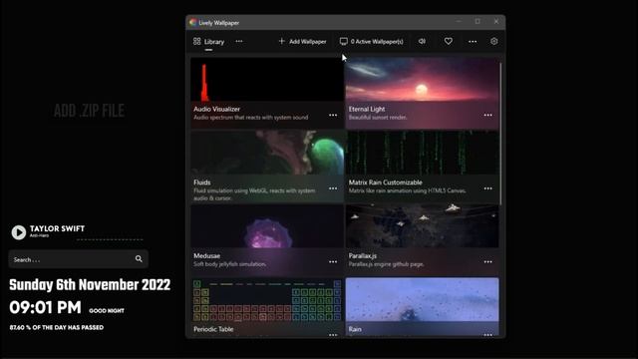The width and height of the screenshot is (638, 359).
Task: Click the '09:01 PM' clock text
Action: 45,308
